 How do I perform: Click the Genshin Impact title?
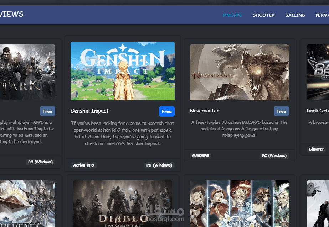(89, 111)
